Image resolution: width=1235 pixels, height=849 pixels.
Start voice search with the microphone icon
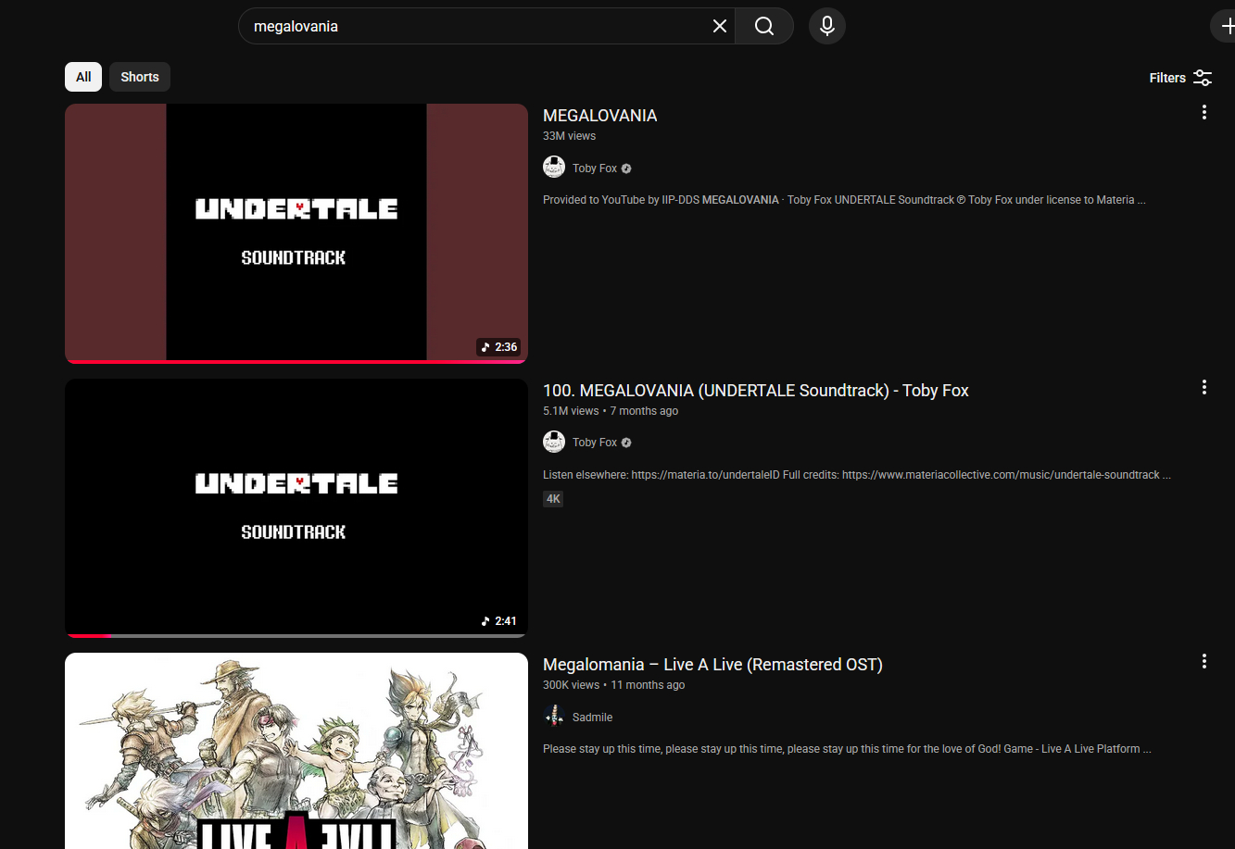tap(826, 26)
